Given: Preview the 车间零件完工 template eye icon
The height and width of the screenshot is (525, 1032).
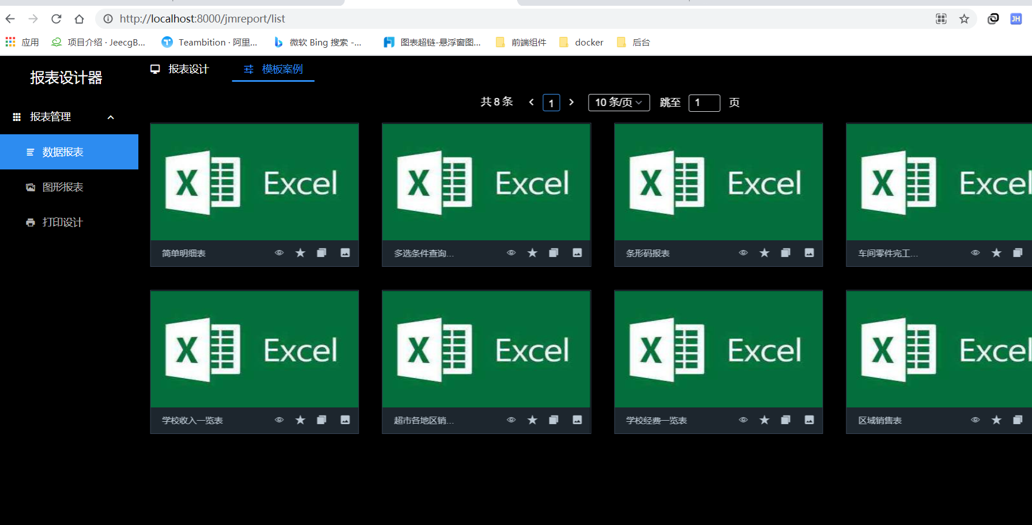Looking at the screenshot, I should pos(975,253).
